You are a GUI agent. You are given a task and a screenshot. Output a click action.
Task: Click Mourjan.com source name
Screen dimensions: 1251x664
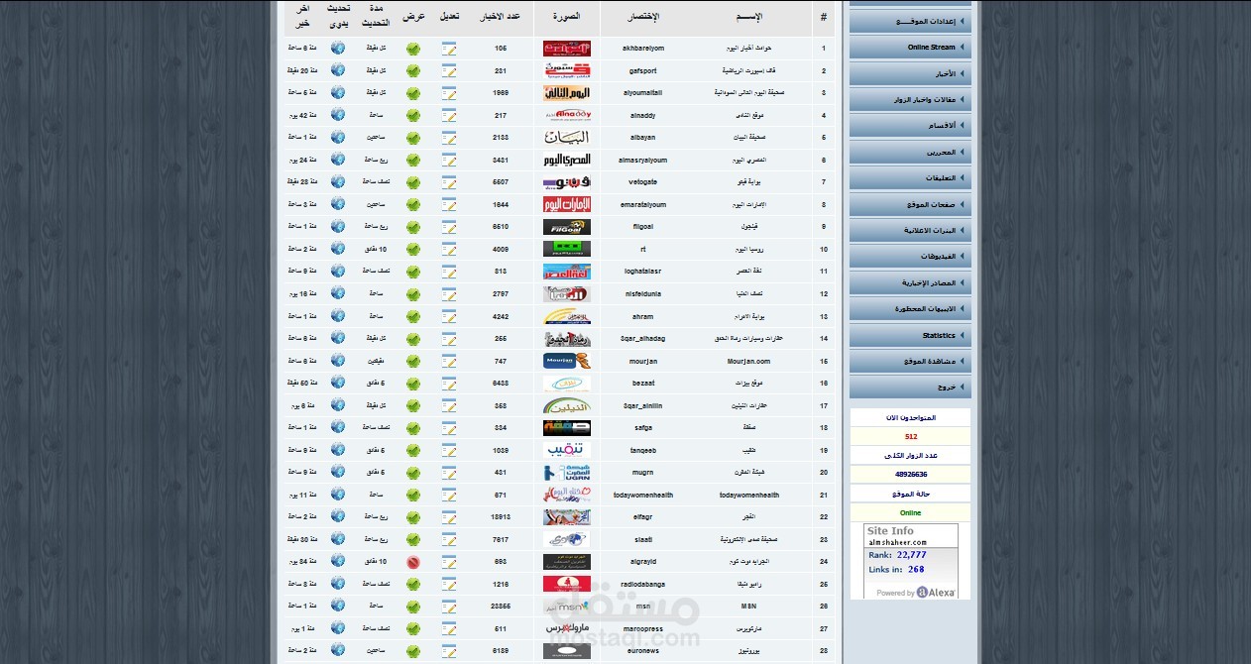748,361
